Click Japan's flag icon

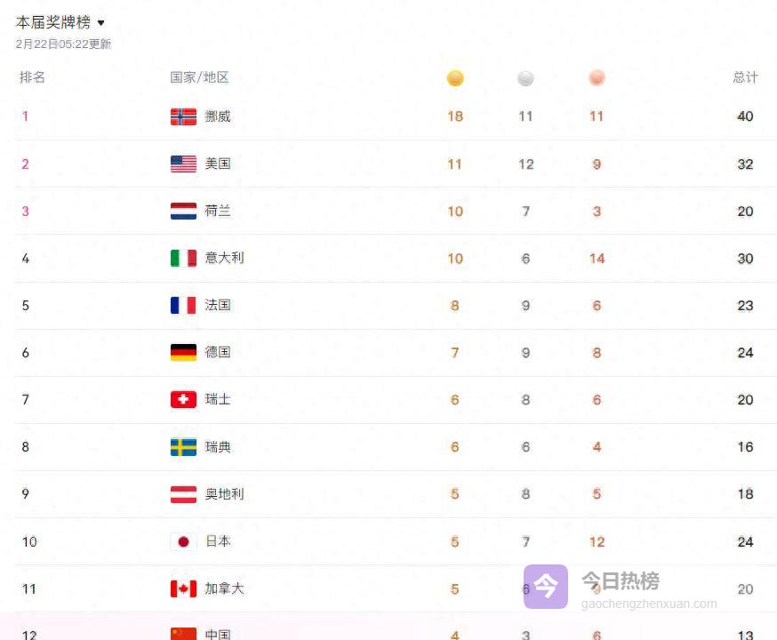(x=183, y=541)
